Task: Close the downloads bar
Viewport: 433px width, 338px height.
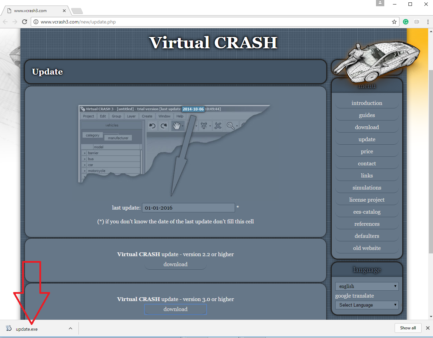Action: tap(428, 328)
